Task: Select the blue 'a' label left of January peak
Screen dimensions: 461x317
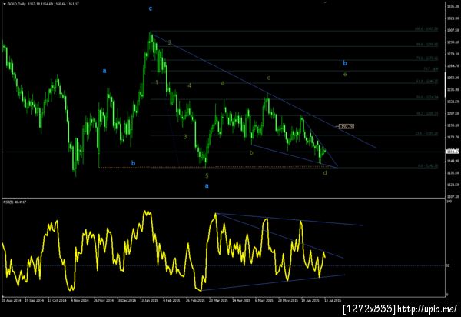Action: (104, 71)
